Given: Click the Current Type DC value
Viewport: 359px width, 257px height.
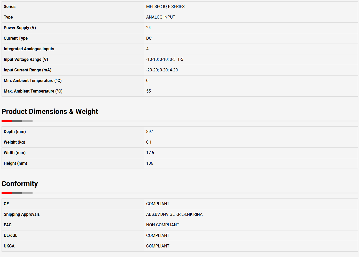Looking at the screenshot, I should tap(149, 38).
